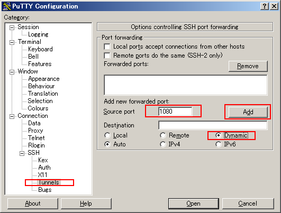281x213 pixels.
Task: Collapse the Window tree node
Action: 12,72
